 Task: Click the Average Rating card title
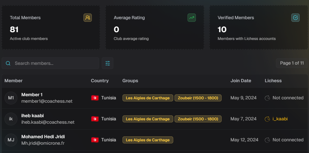(129, 18)
